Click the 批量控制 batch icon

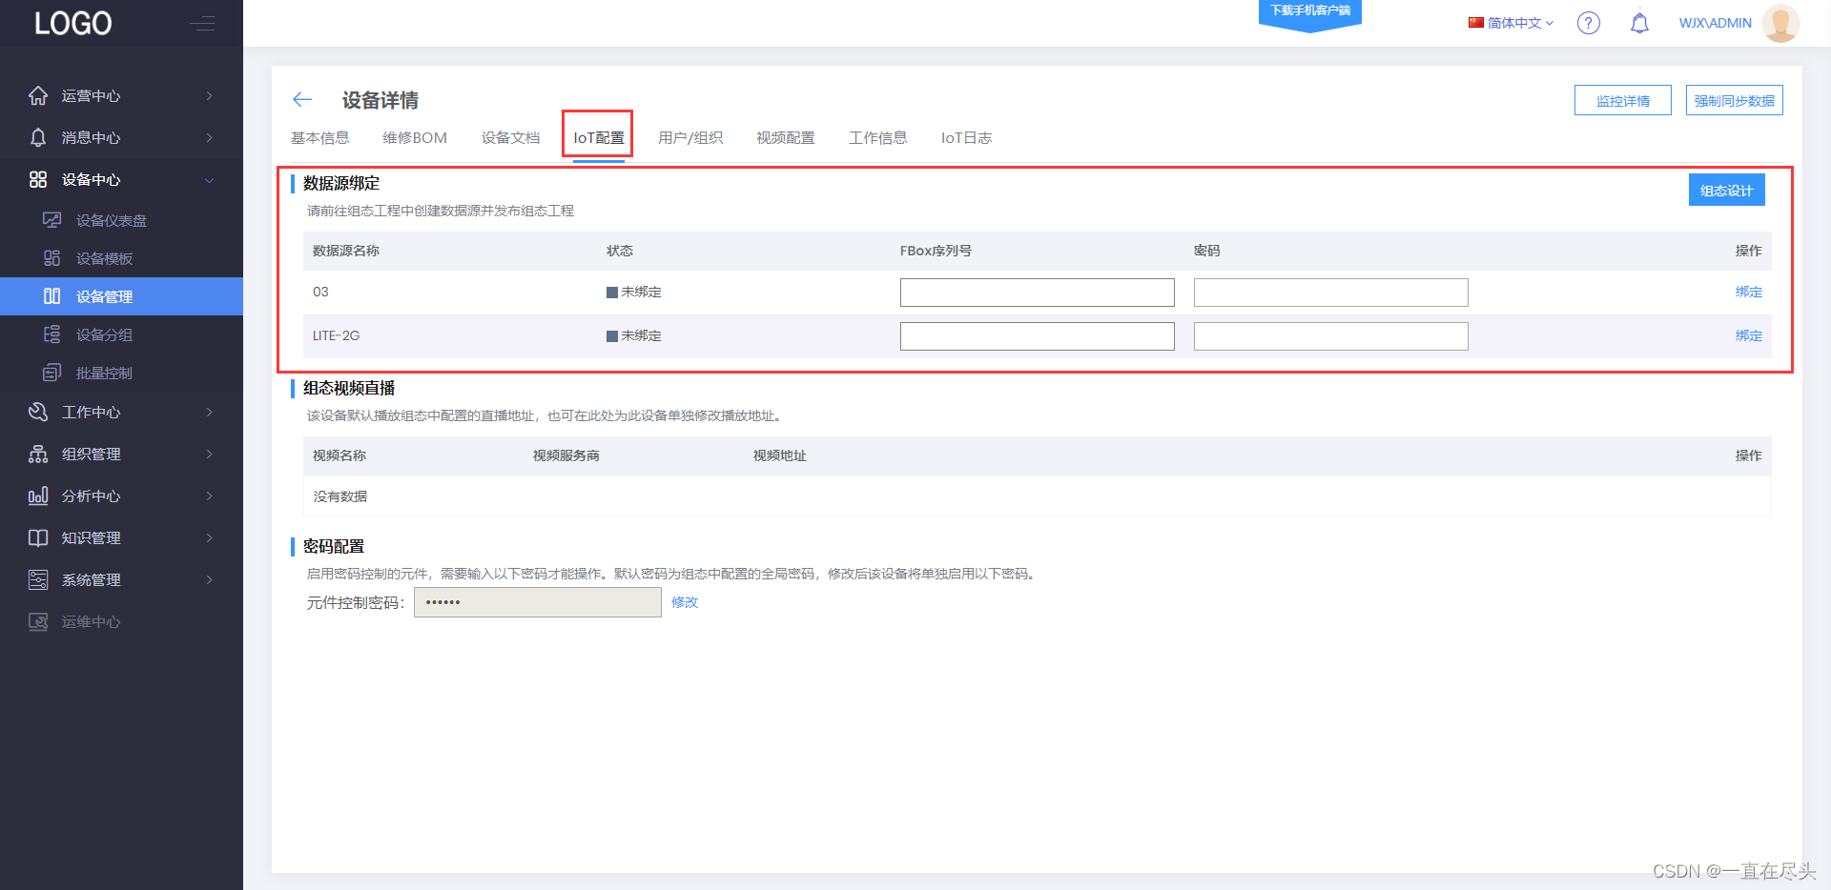[x=52, y=373]
